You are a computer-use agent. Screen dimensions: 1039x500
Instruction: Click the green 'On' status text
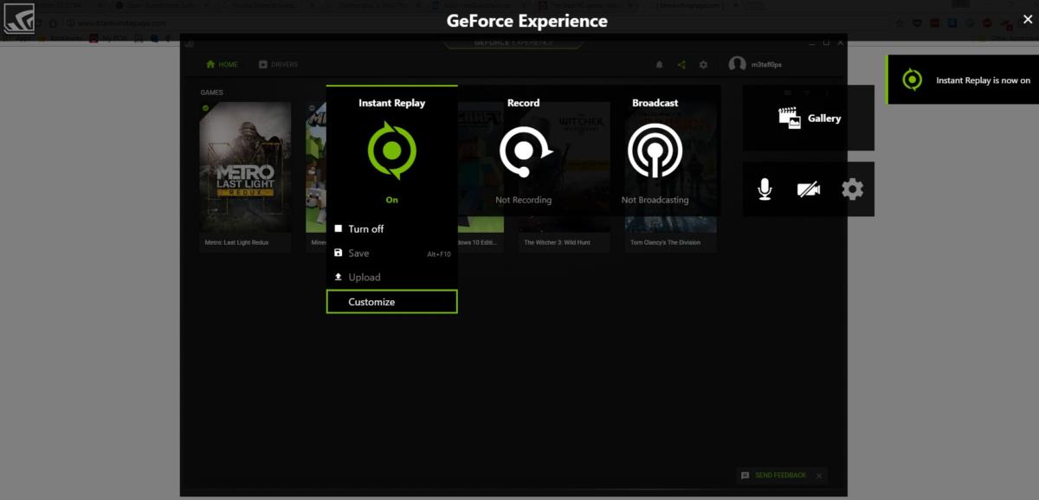(x=392, y=200)
